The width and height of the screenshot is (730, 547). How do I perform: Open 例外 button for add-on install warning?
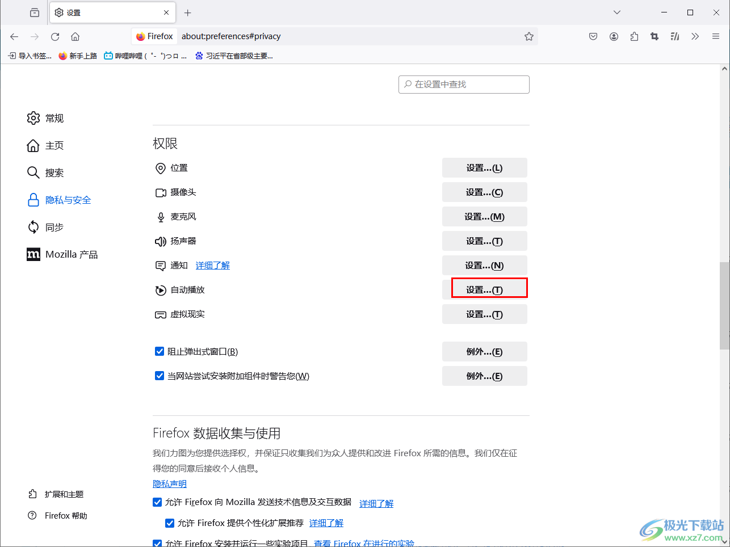tap(485, 376)
